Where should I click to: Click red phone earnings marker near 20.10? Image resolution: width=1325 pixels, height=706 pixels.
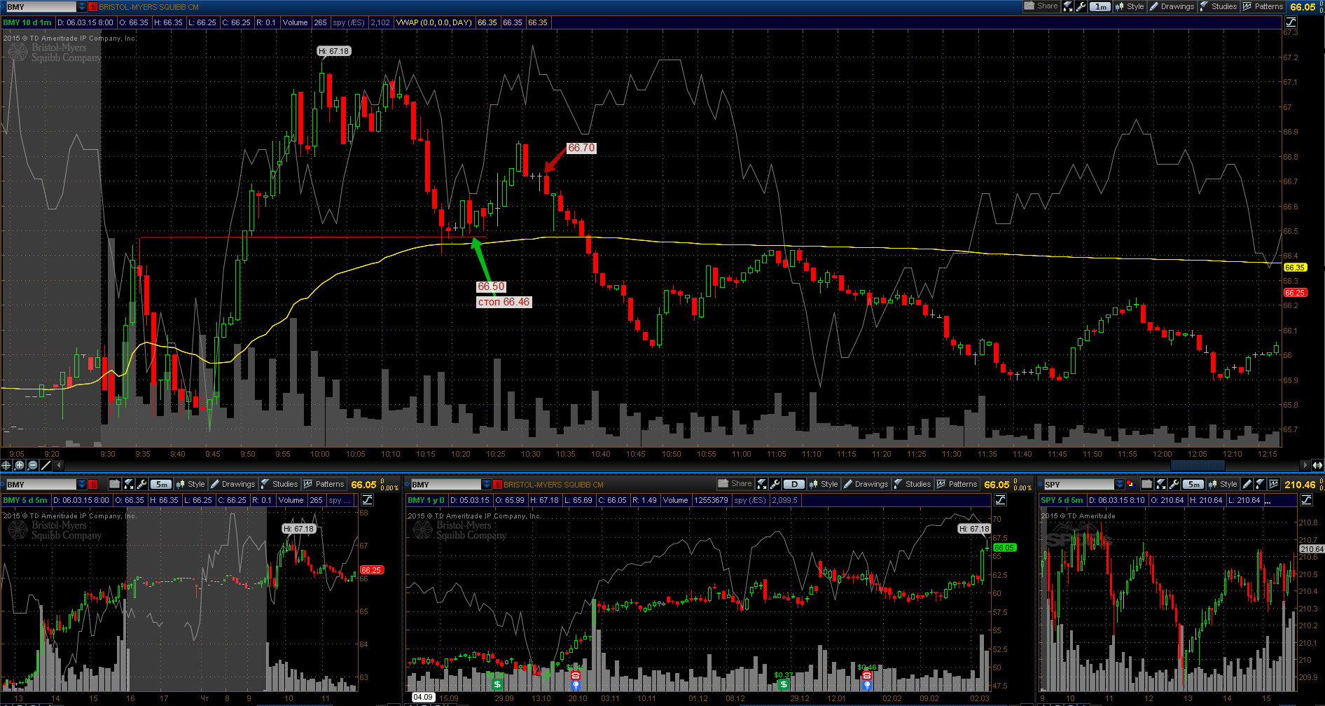576,675
